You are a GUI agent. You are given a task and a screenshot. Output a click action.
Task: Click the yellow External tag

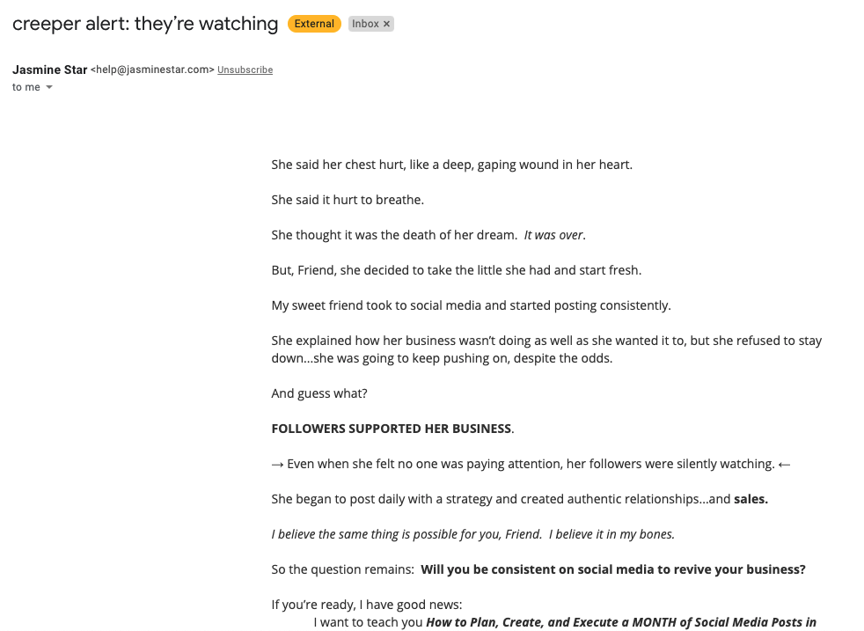[314, 24]
